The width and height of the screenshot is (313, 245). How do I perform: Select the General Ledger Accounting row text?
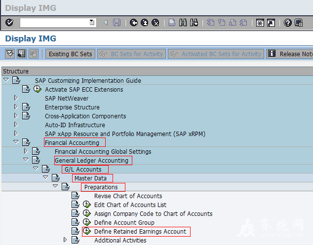[92, 161]
